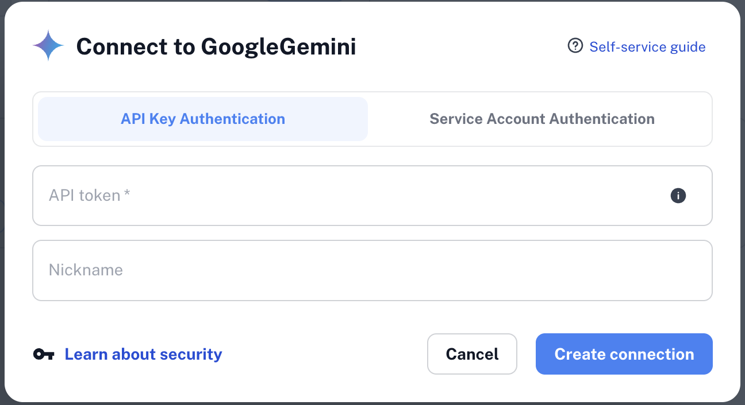Click the word "GoogleGemini" in the heading

click(x=278, y=46)
